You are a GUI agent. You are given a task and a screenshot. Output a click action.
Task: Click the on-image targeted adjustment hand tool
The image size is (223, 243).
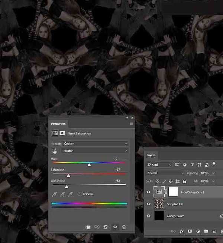[55, 151]
